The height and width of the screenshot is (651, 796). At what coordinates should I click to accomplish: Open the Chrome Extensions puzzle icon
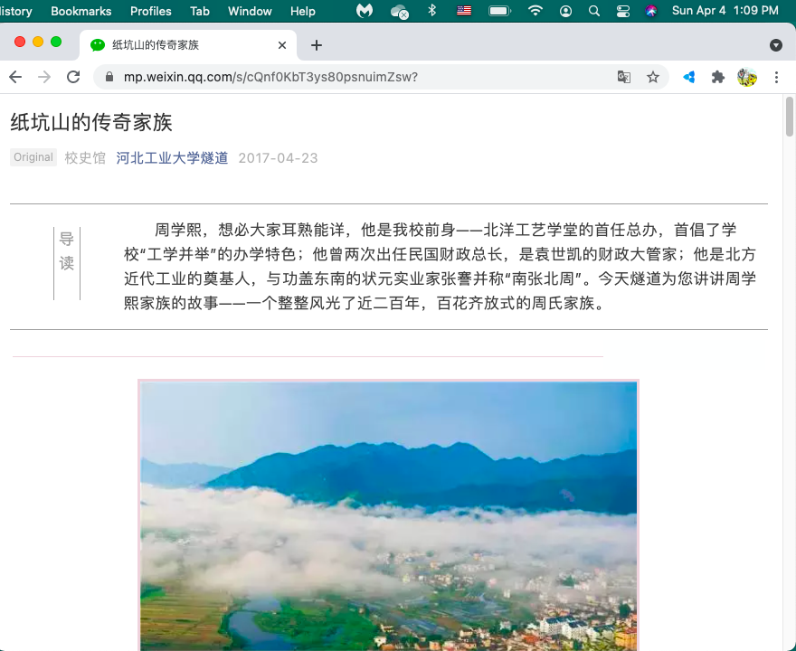point(718,77)
